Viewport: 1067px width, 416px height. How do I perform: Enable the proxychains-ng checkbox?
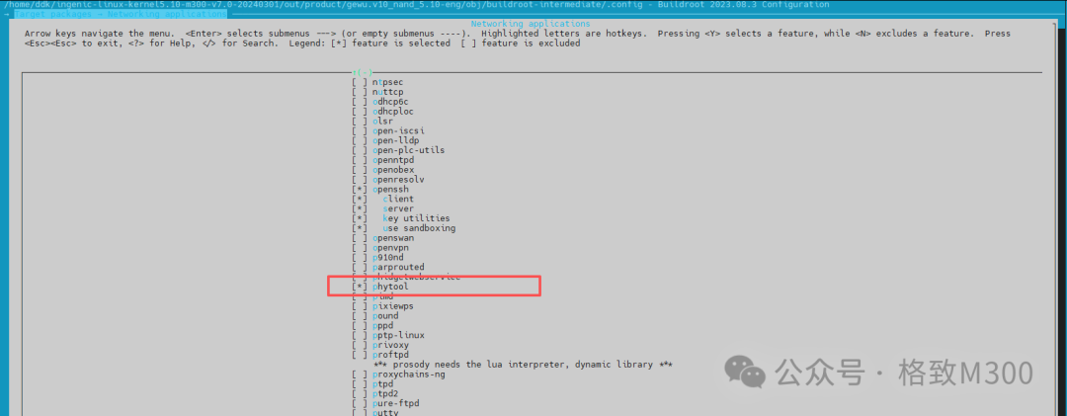coord(360,374)
